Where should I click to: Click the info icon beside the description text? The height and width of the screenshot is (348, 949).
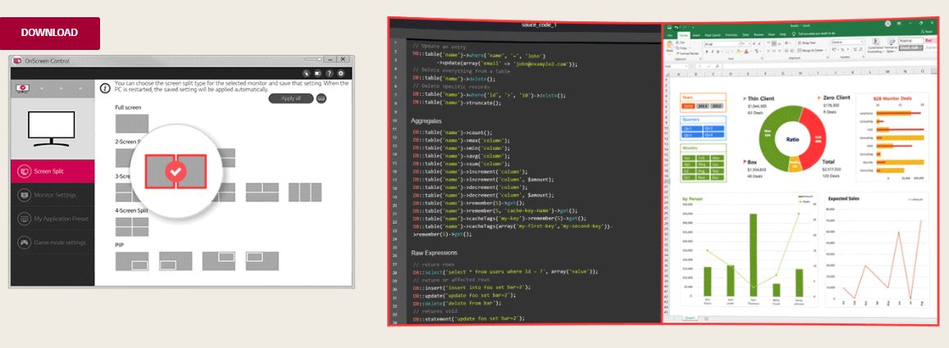coord(105,88)
